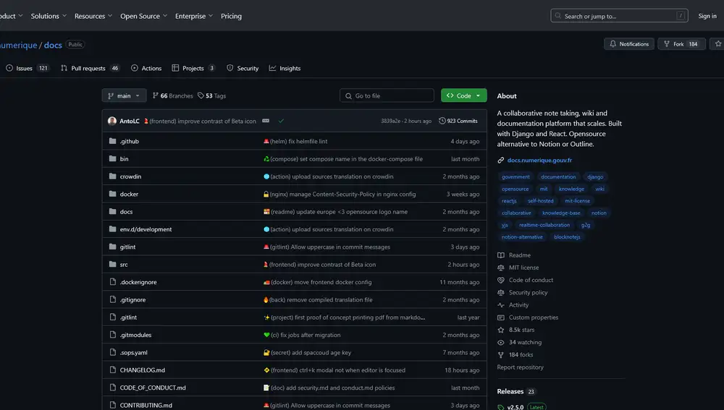Click the bin folder icon
The image size is (724, 410).
tap(112, 158)
